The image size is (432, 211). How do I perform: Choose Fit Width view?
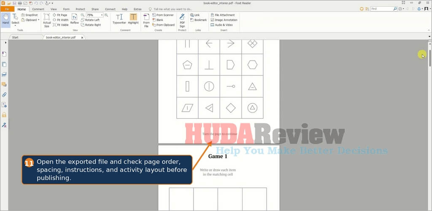(61, 20)
